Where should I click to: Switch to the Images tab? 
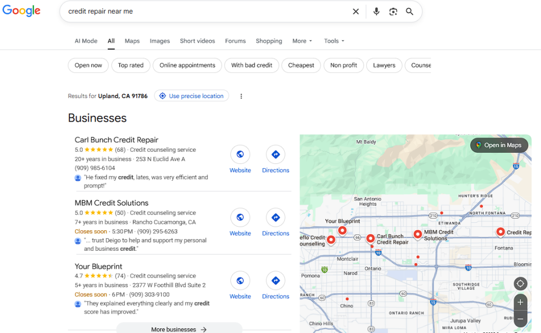click(160, 41)
